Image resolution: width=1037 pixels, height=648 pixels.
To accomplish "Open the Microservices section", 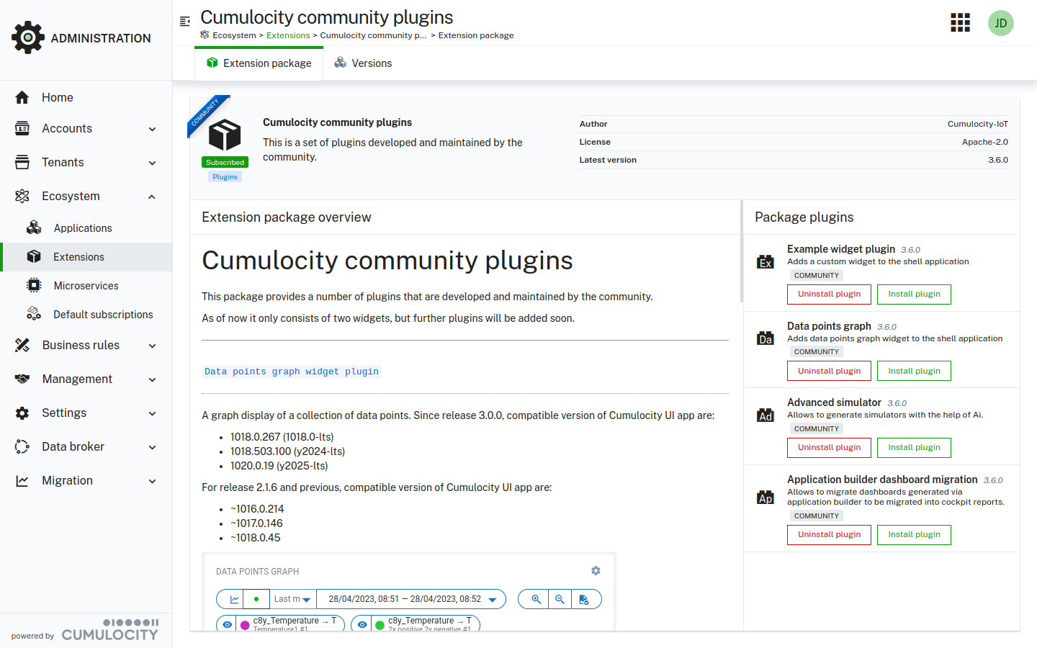I will point(86,285).
